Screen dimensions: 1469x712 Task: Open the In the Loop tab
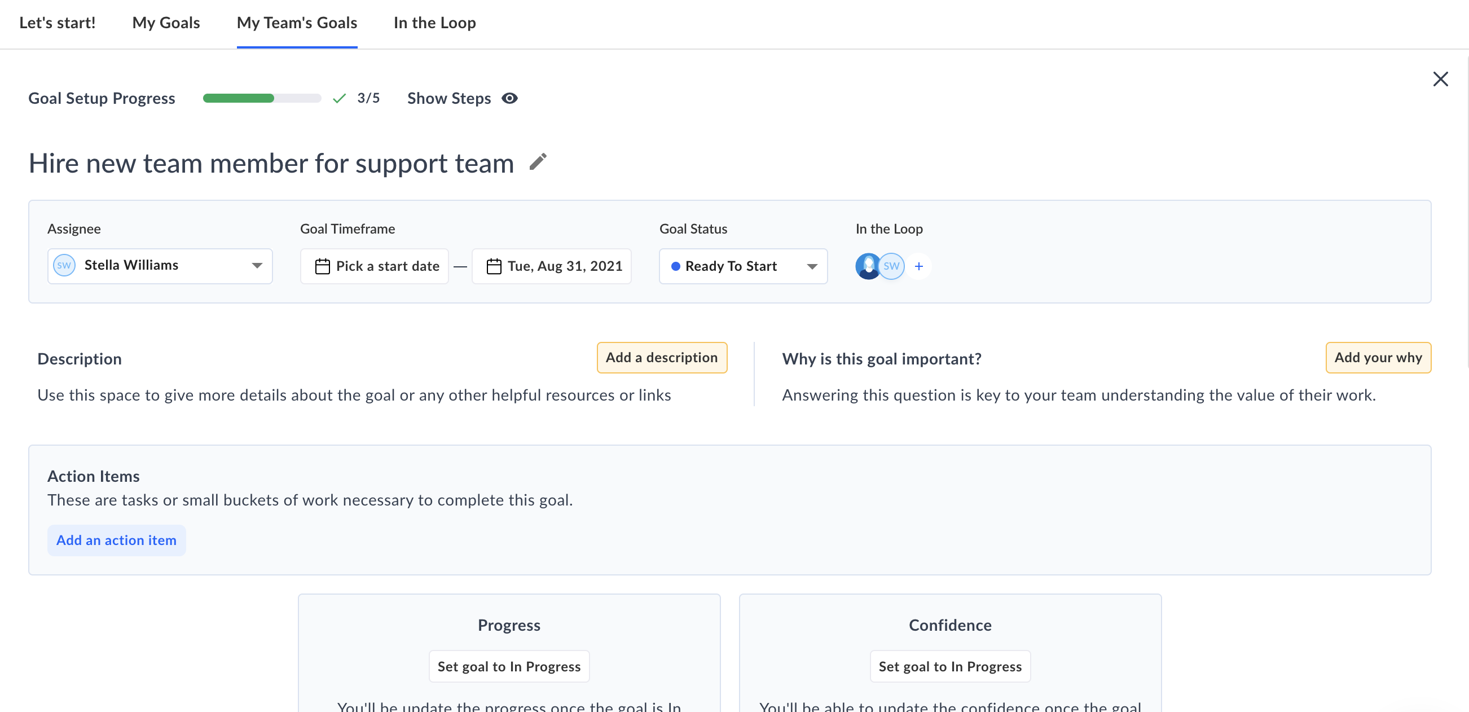(434, 23)
